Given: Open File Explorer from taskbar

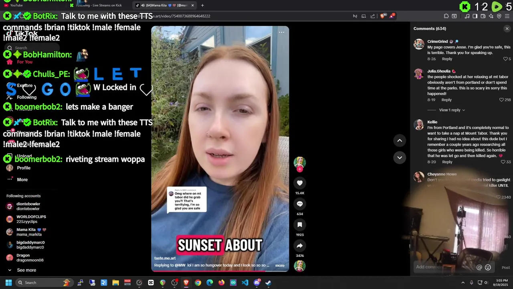Looking at the screenshot, I should (x=115, y=283).
